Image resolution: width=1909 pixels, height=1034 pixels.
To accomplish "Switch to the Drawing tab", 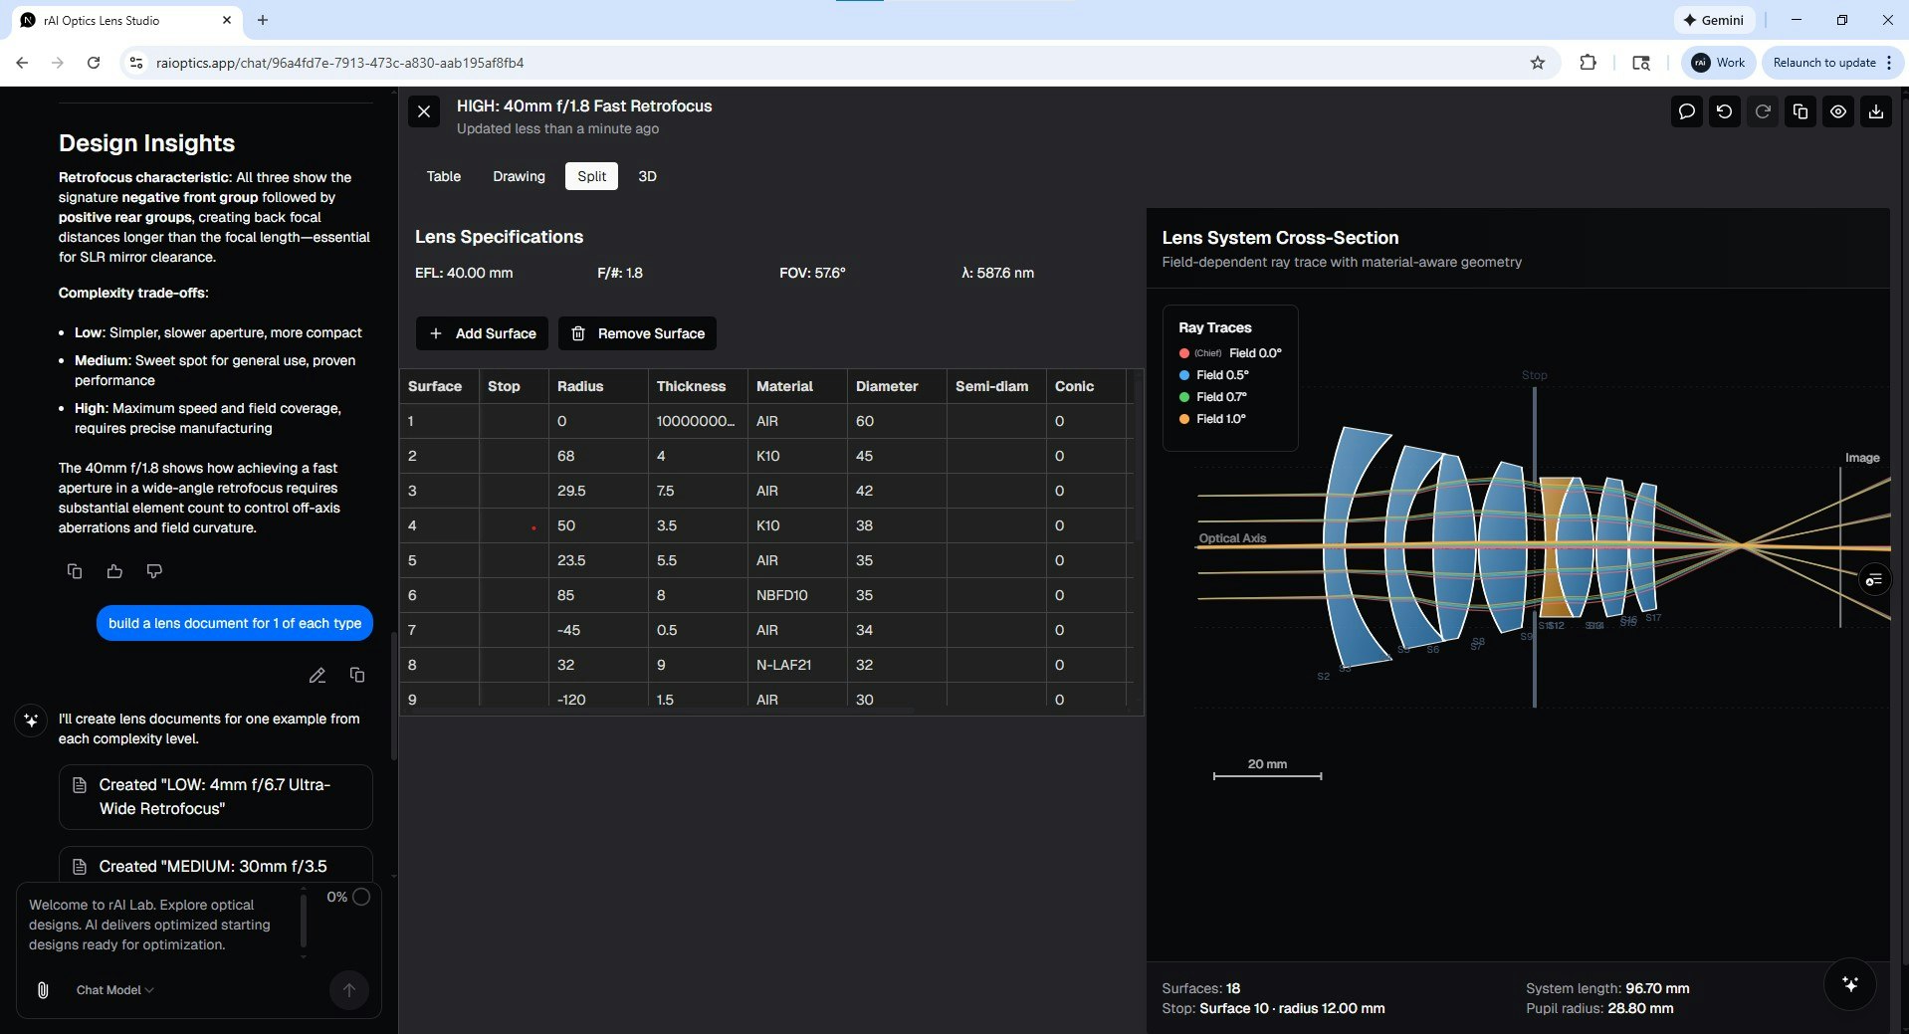I will pyautogui.click(x=518, y=176).
